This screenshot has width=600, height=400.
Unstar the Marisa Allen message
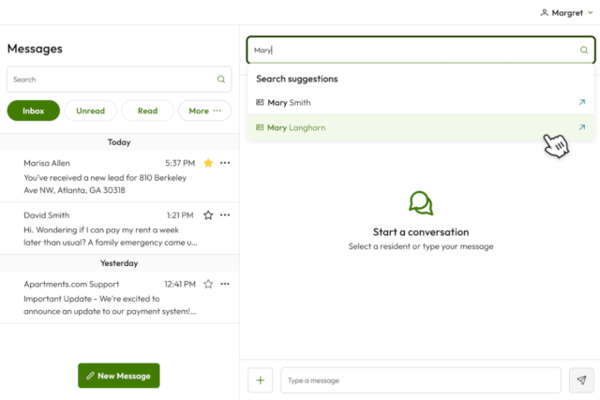coord(208,163)
